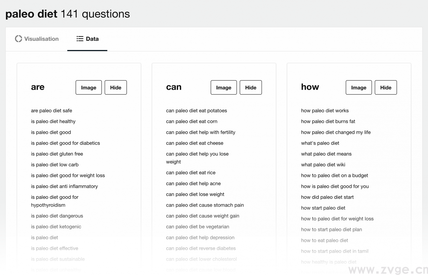Click 'how to paleo diet on a budget'

pyautogui.click(x=334, y=176)
